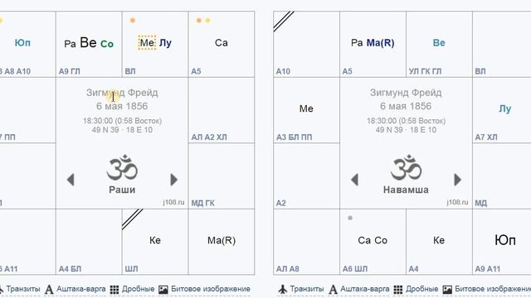
Task: Click the previous-chart arrow in the Навамша chart
Action: pos(354,180)
